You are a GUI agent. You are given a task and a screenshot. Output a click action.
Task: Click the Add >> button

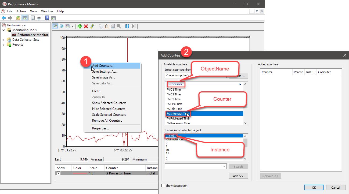[x=238, y=176]
